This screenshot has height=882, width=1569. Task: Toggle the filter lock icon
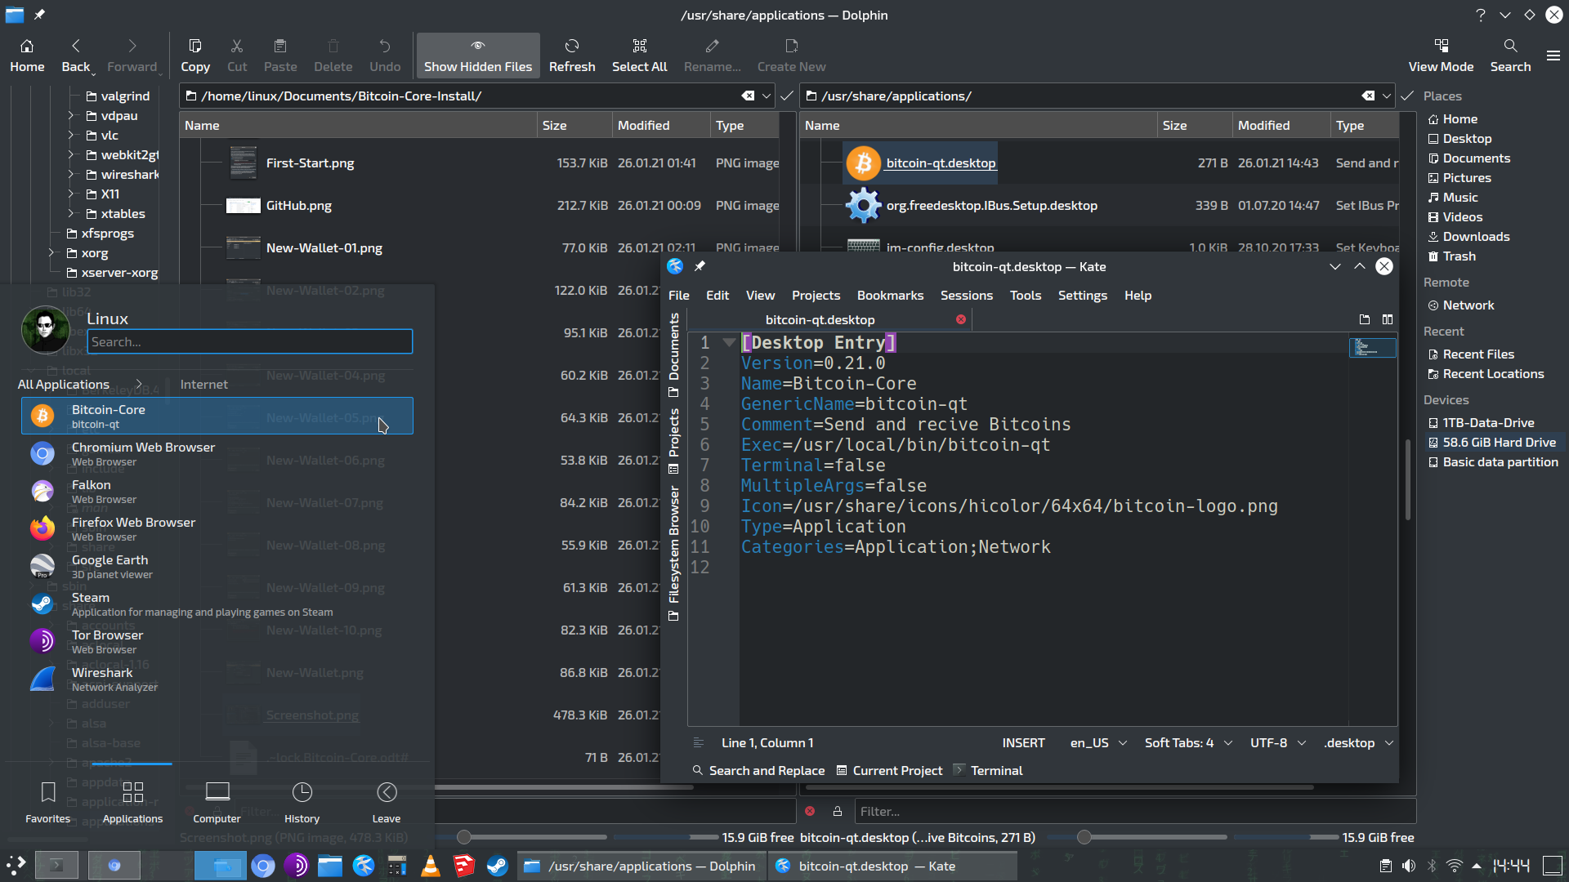[837, 811]
